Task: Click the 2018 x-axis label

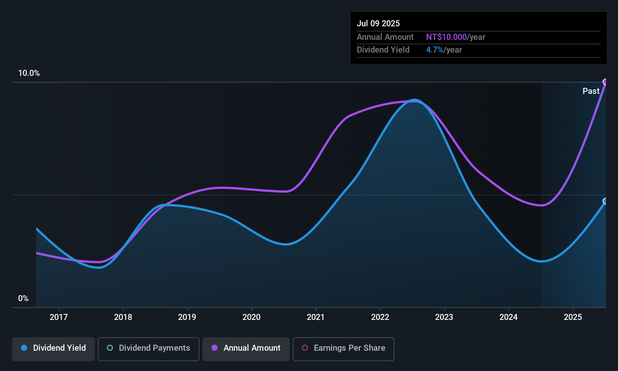Action: 123,317
